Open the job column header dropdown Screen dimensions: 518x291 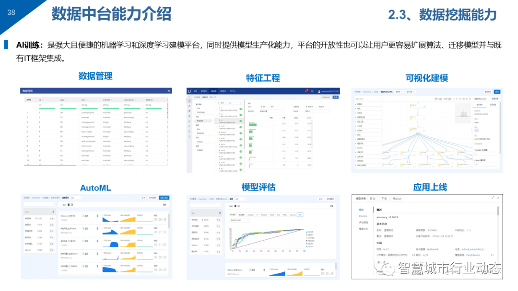[x=87, y=100]
